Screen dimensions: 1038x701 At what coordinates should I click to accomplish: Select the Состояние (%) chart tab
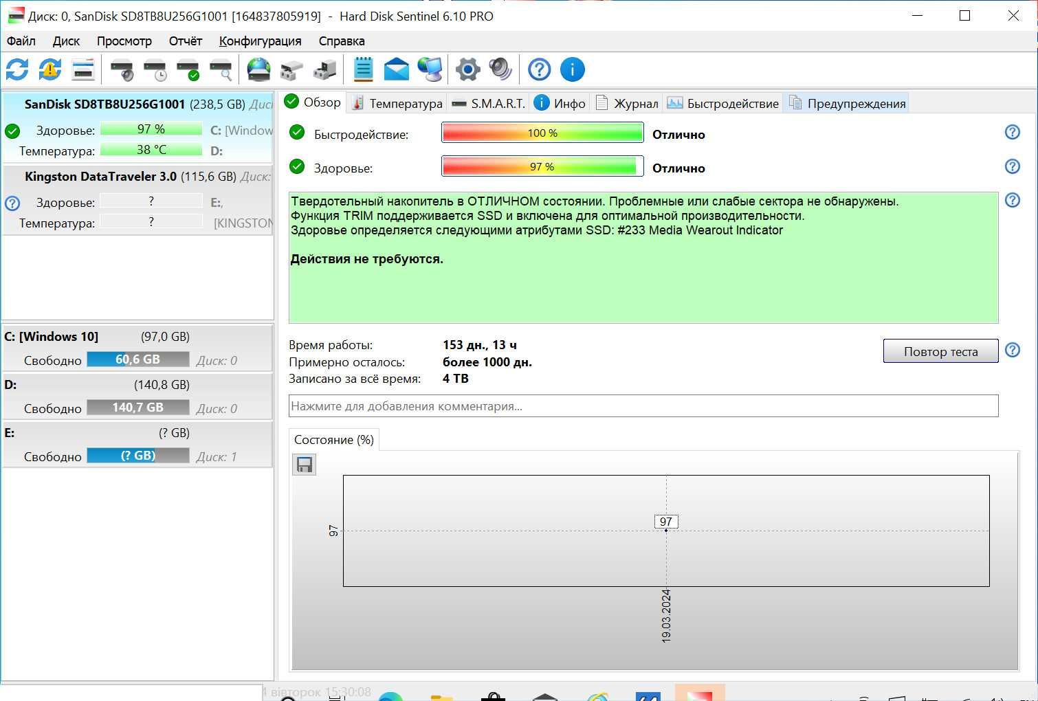[334, 440]
